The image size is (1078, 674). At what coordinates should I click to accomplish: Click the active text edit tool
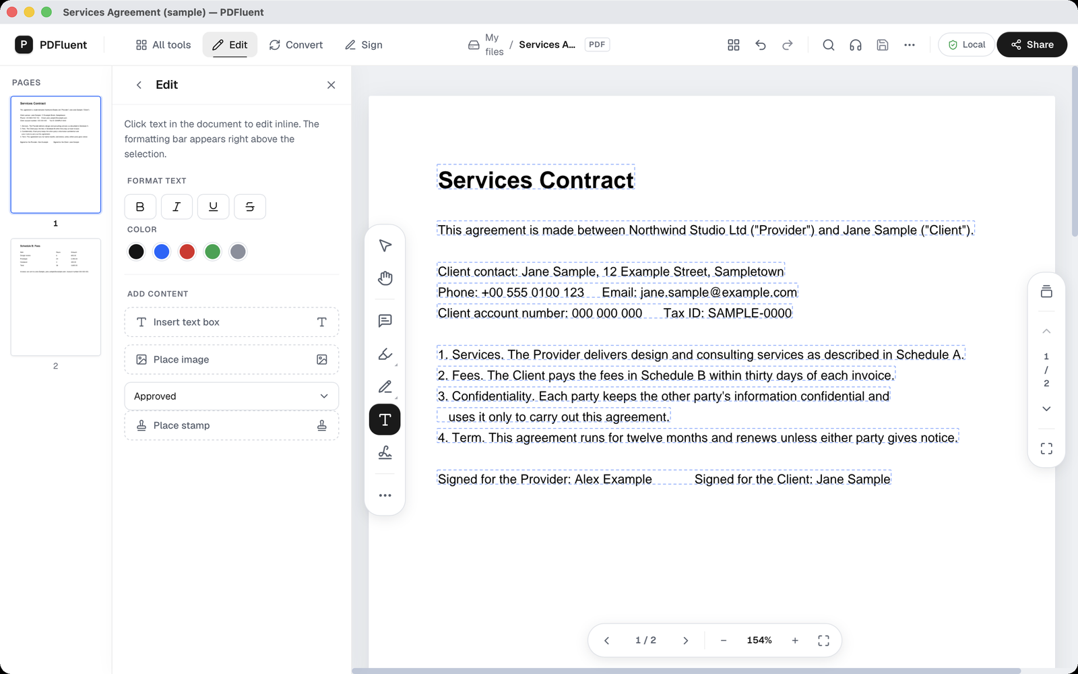[x=385, y=419]
